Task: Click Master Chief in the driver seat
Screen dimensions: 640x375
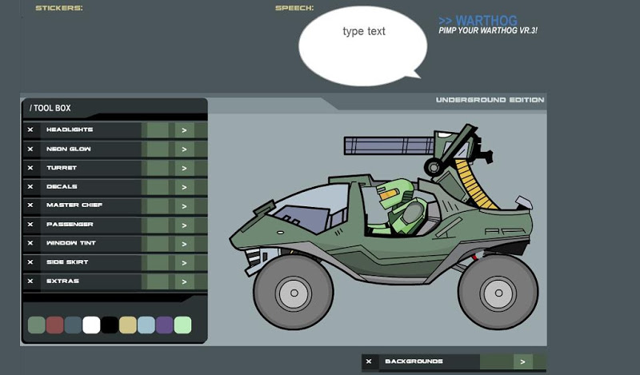Action: 398,208
